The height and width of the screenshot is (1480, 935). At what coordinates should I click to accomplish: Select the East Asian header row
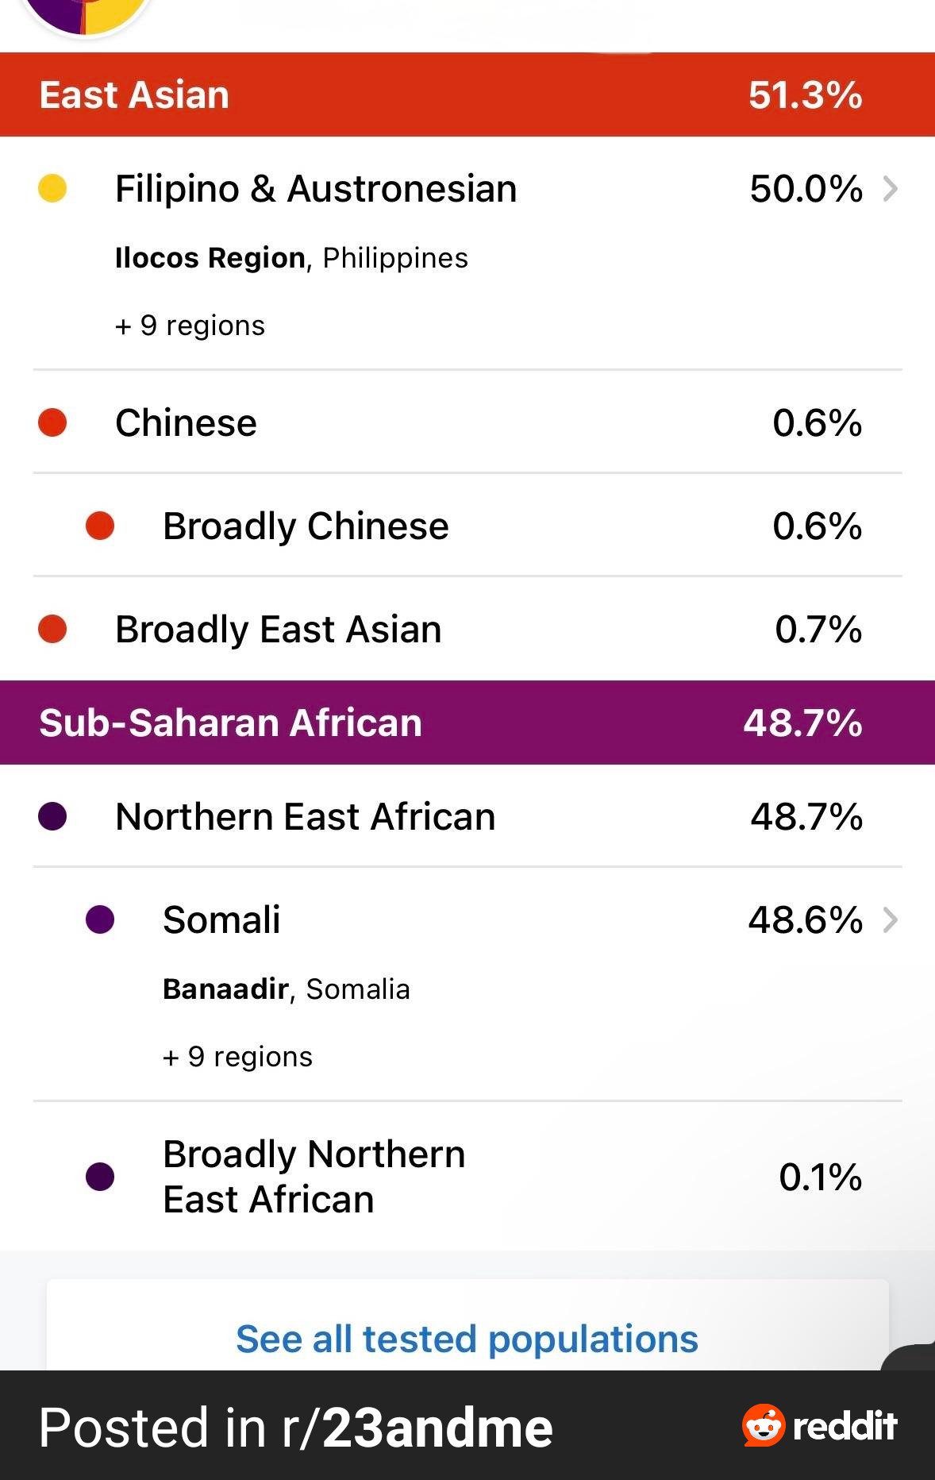(x=467, y=94)
